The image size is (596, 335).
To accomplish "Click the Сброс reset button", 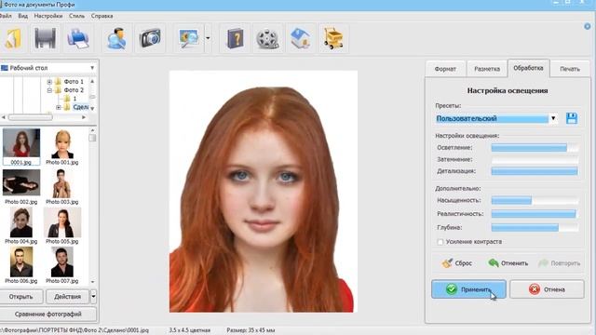I will 457,262.
